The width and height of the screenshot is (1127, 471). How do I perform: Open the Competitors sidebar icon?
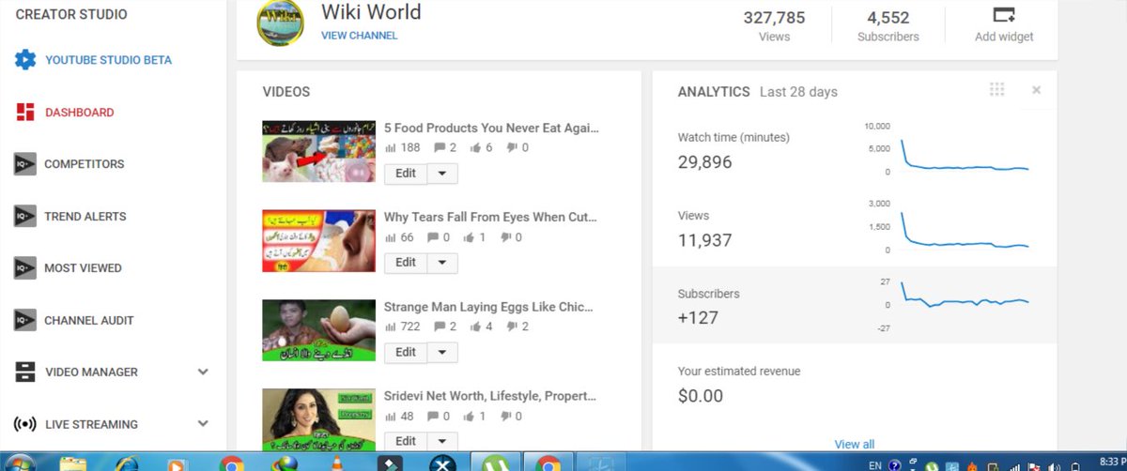[25, 164]
